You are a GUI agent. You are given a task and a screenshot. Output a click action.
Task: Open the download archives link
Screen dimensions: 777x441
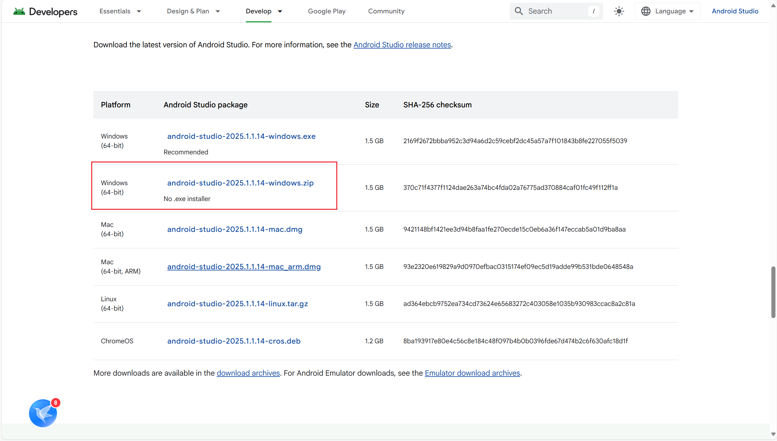tap(248, 373)
